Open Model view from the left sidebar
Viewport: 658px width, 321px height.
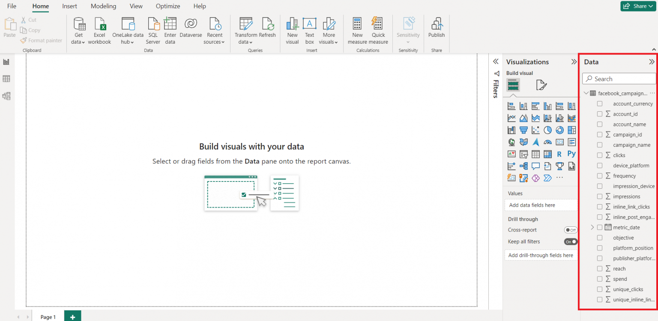point(6,96)
